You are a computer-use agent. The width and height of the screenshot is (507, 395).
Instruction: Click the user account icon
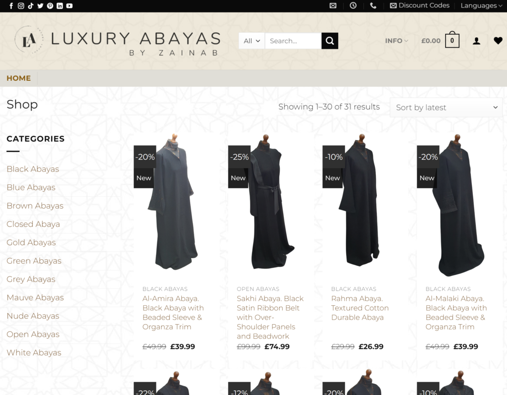[x=476, y=41]
